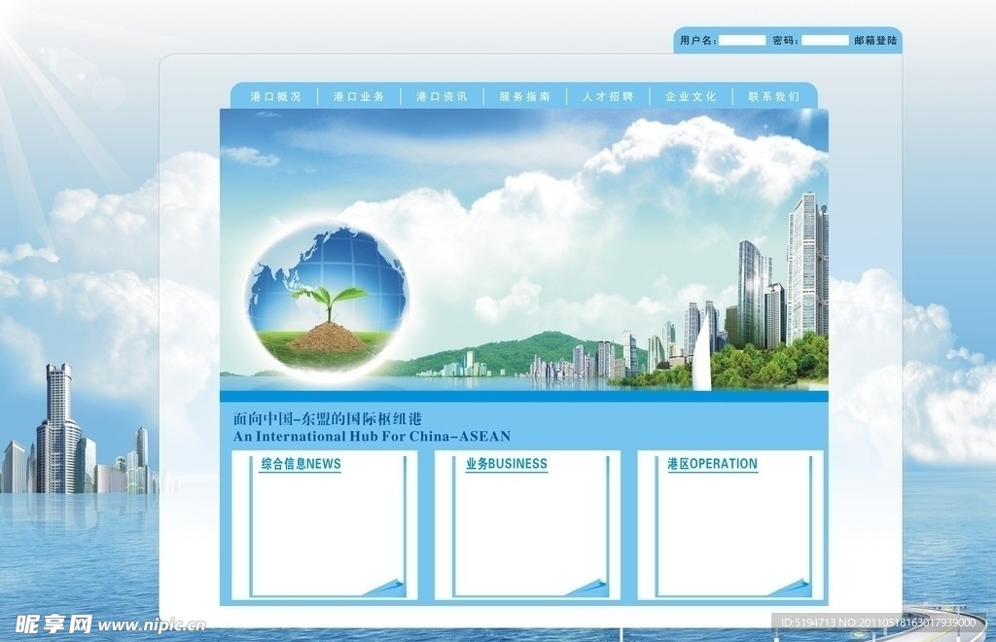Open the 港口业务 menu item
Viewport: 996px width, 642px height.
tap(359, 96)
